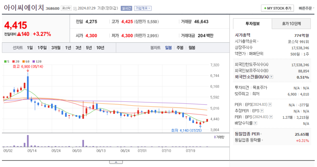Click the stock code 368600
This screenshot has width=317, height=167.
point(53,9)
